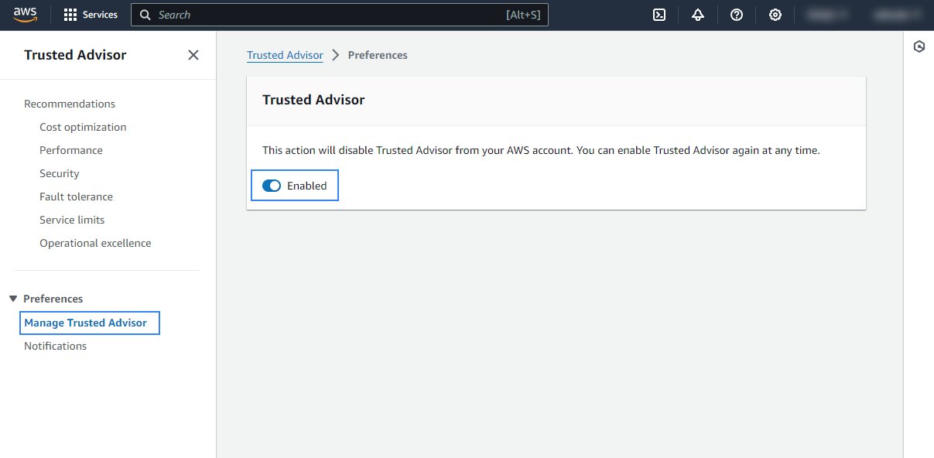Open the Services grid menu
The image size is (934, 458).
tap(91, 15)
